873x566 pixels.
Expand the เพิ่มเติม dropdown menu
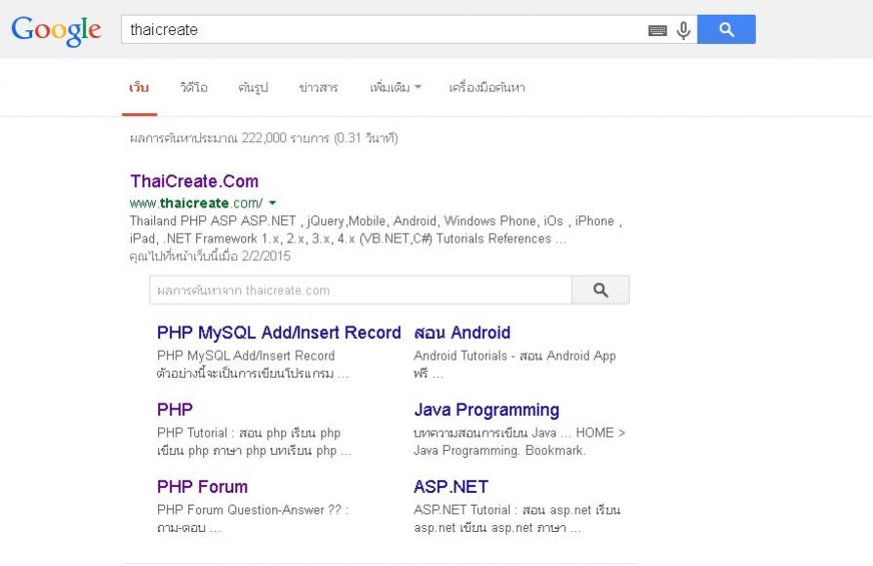[395, 88]
